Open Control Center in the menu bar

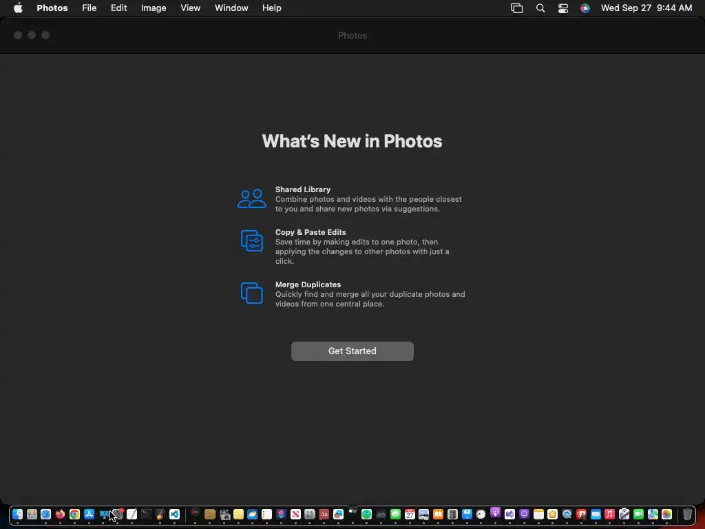563,8
